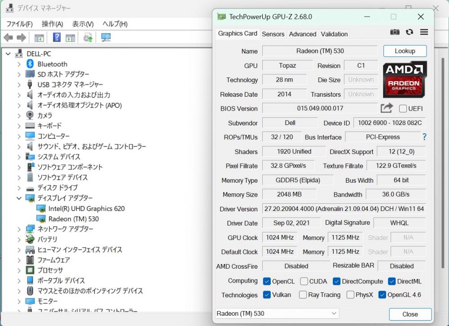Image resolution: width=449 pixels, height=326 pixels.
Task: Toggle the CUDA checkbox
Action: point(304,281)
